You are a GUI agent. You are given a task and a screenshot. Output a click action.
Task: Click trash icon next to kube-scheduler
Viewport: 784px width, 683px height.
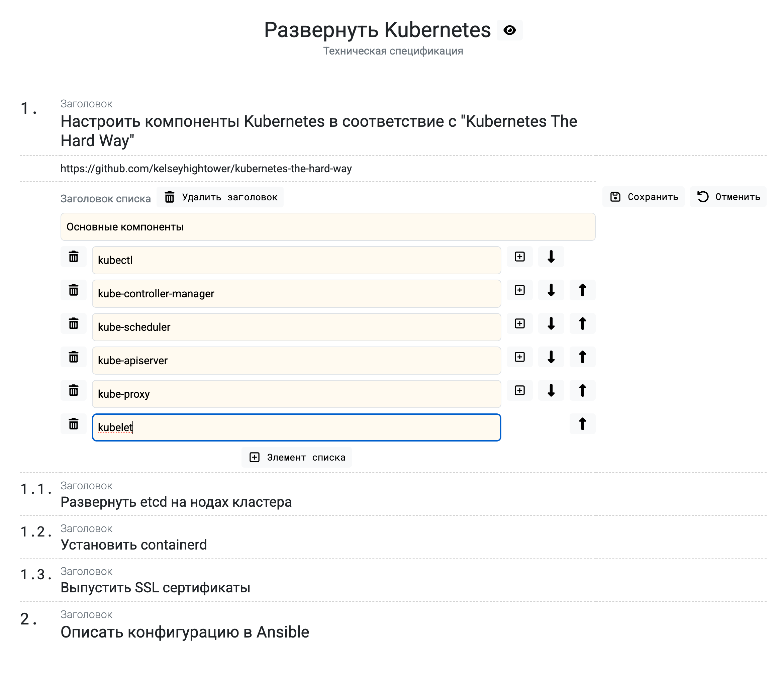pos(74,323)
